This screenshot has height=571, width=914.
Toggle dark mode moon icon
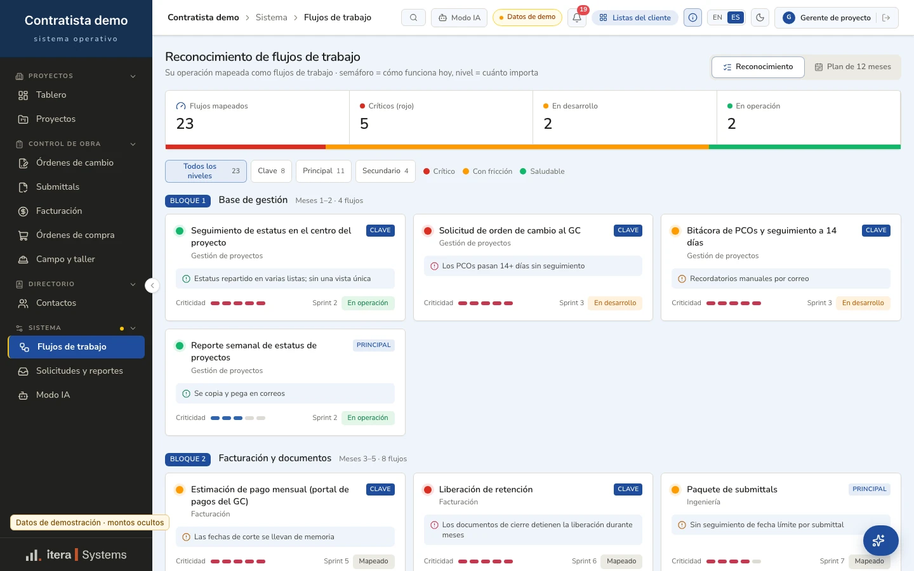tap(760, 18)
